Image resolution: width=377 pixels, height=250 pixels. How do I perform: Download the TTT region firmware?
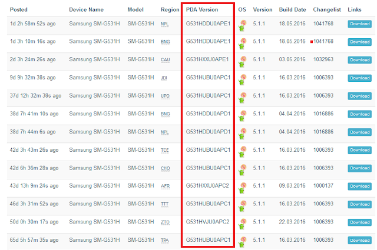coord(359,204)
